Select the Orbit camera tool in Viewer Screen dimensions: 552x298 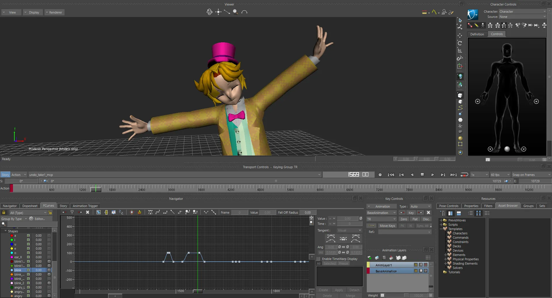(209, 12)
